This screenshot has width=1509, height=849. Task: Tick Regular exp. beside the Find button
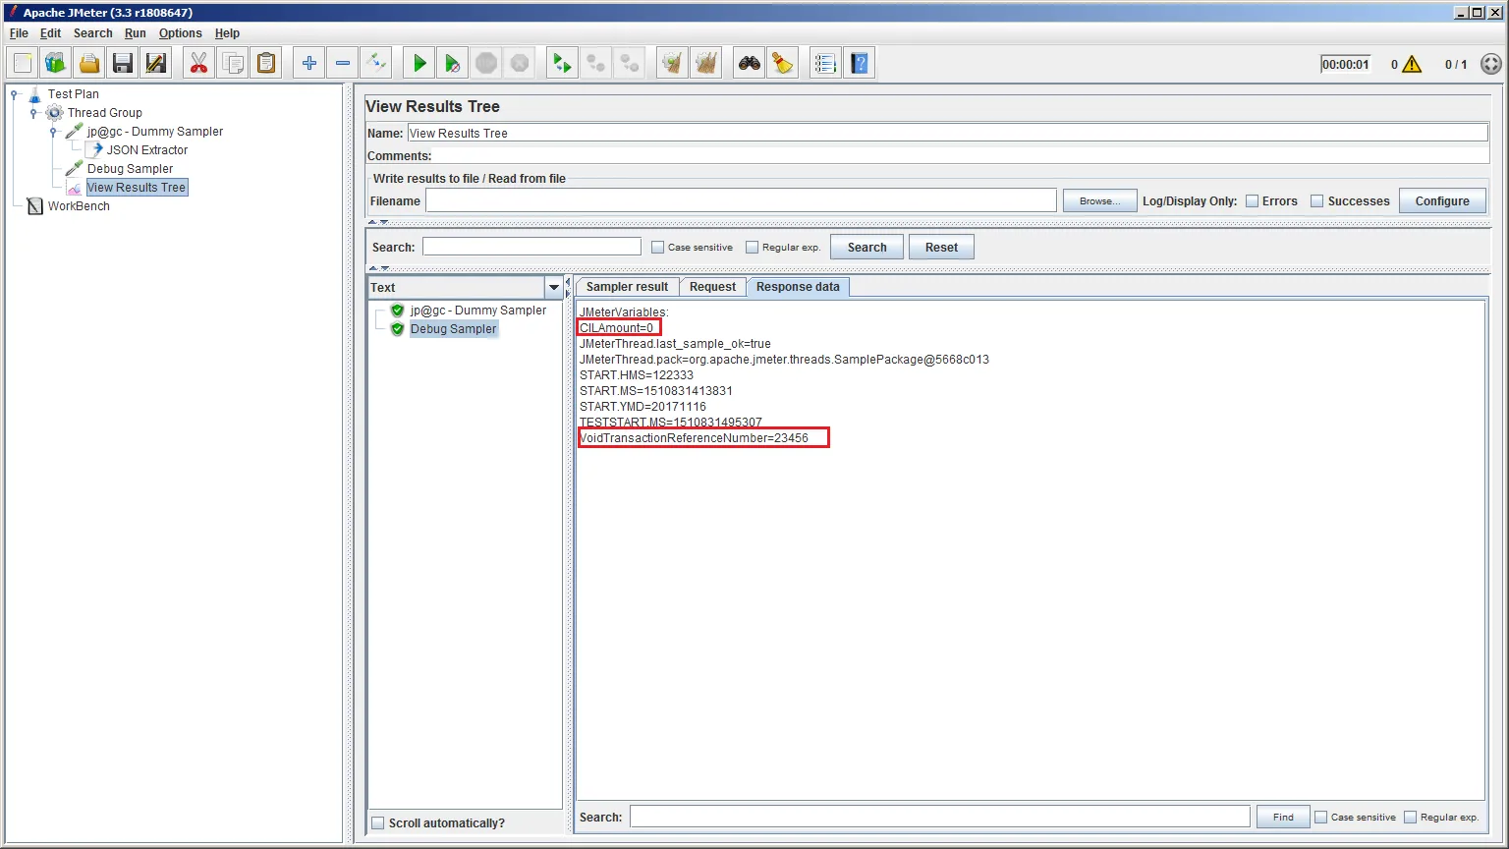1411,818
